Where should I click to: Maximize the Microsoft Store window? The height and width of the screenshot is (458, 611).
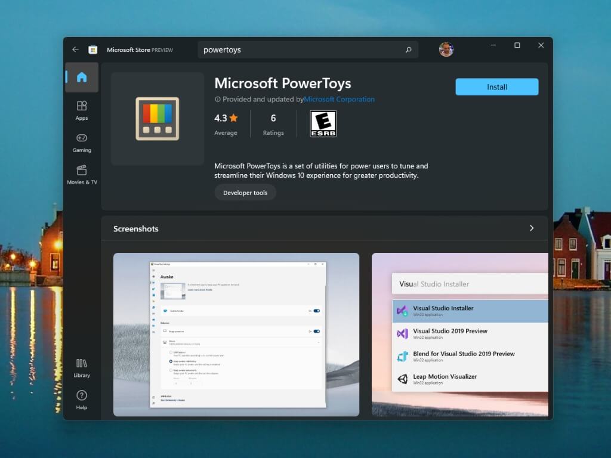[517, 45]
